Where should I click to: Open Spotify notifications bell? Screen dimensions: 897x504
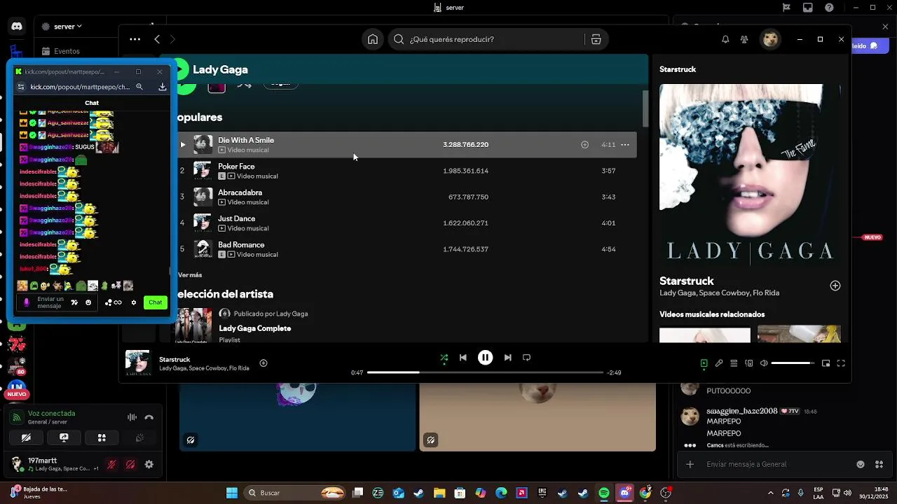725,39
